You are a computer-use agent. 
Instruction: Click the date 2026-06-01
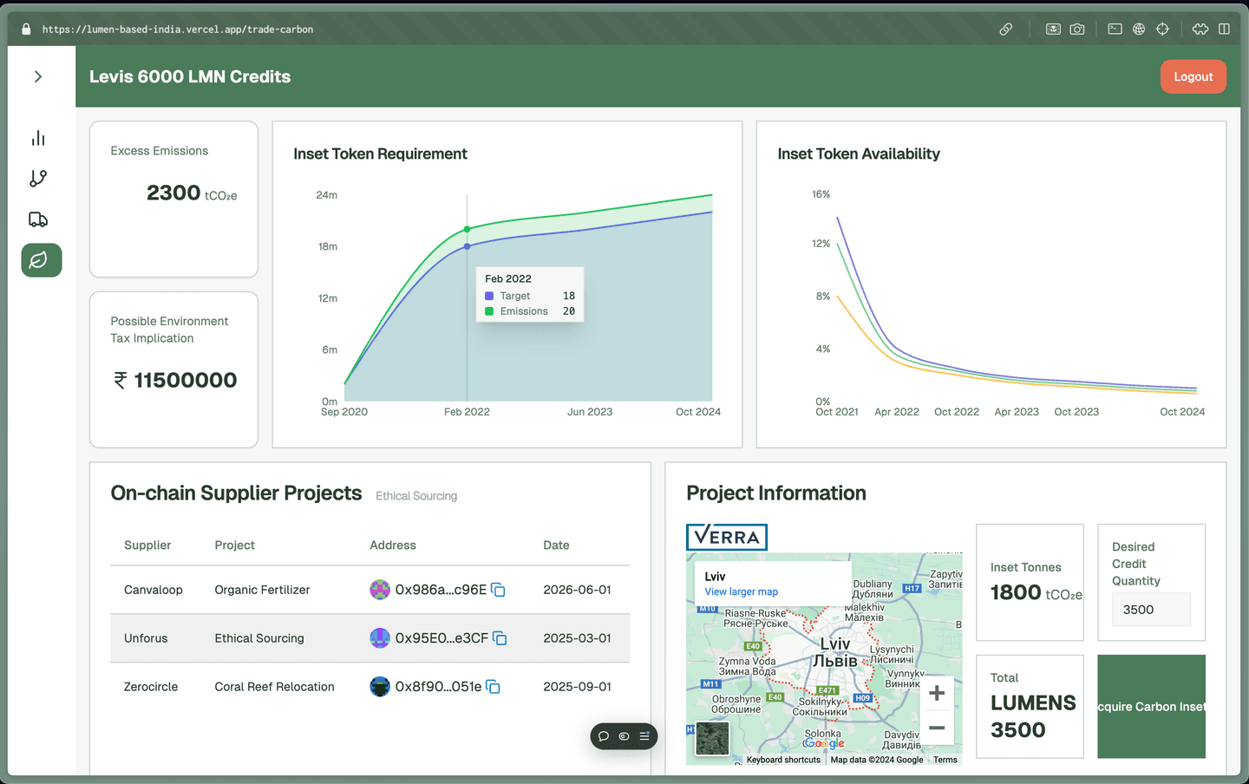pos(577,590)
